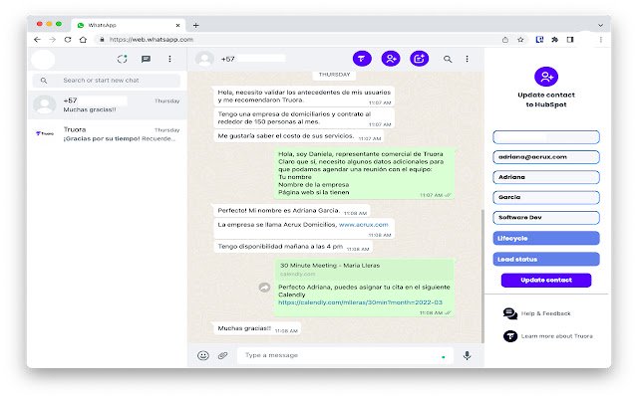Open the Lifecycle dropdown
Viewport: 638px width, 398px height.
click(546, 239)
